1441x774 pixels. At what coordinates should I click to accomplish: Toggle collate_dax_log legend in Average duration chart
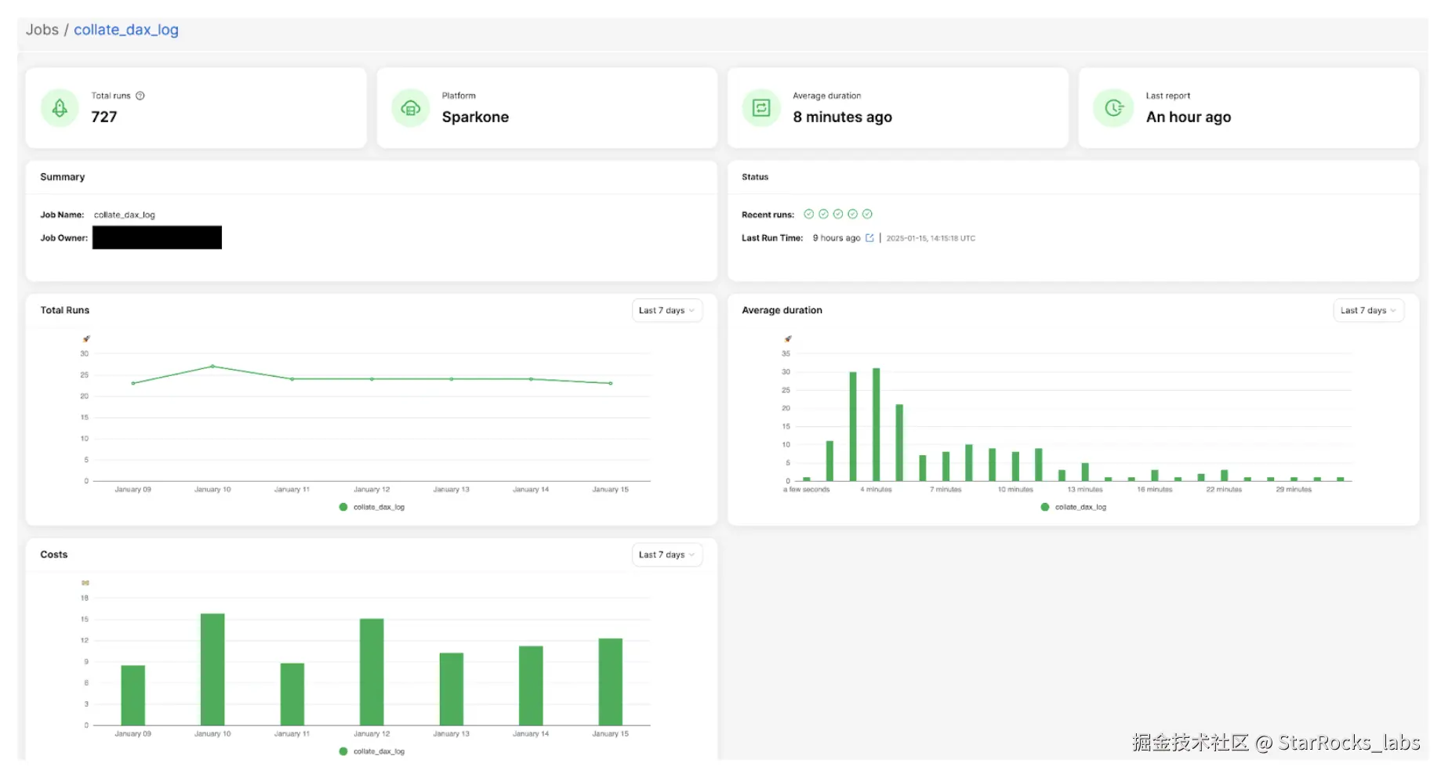[x=1073, y=507]
